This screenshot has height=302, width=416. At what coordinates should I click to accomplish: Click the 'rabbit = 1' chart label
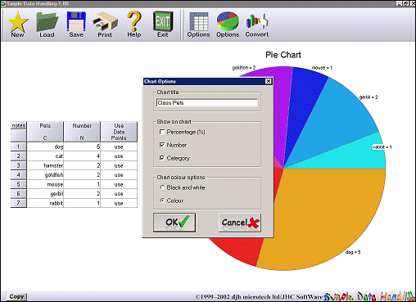pos(382,147)
